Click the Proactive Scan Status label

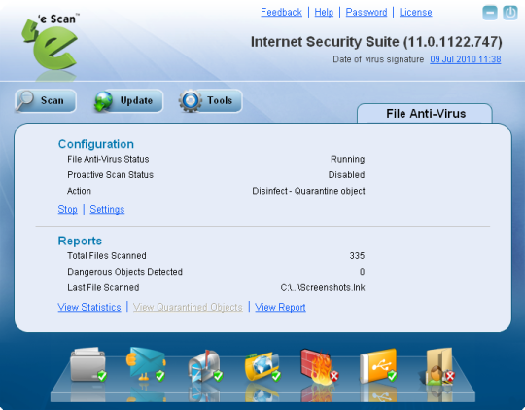(x=110, y=175)
